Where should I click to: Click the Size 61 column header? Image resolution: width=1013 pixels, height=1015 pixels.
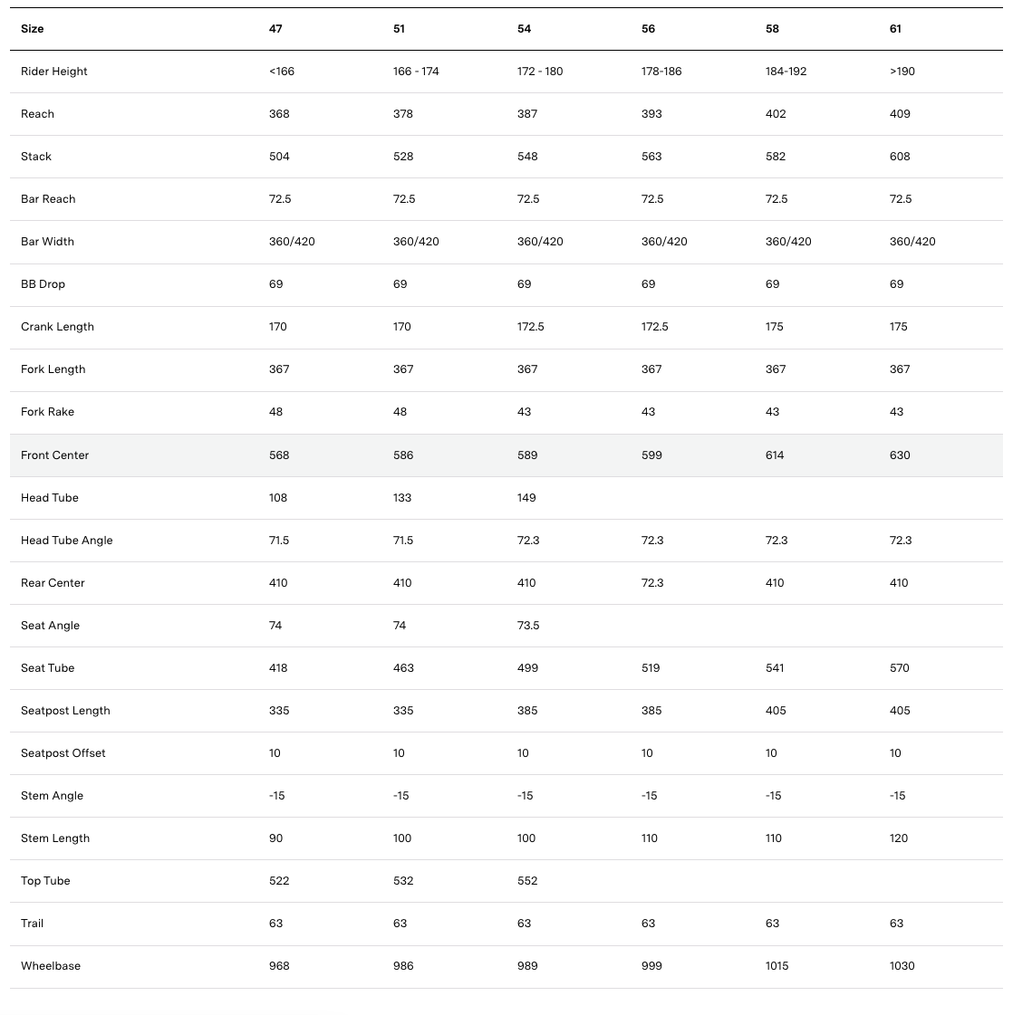pos(895,29)
